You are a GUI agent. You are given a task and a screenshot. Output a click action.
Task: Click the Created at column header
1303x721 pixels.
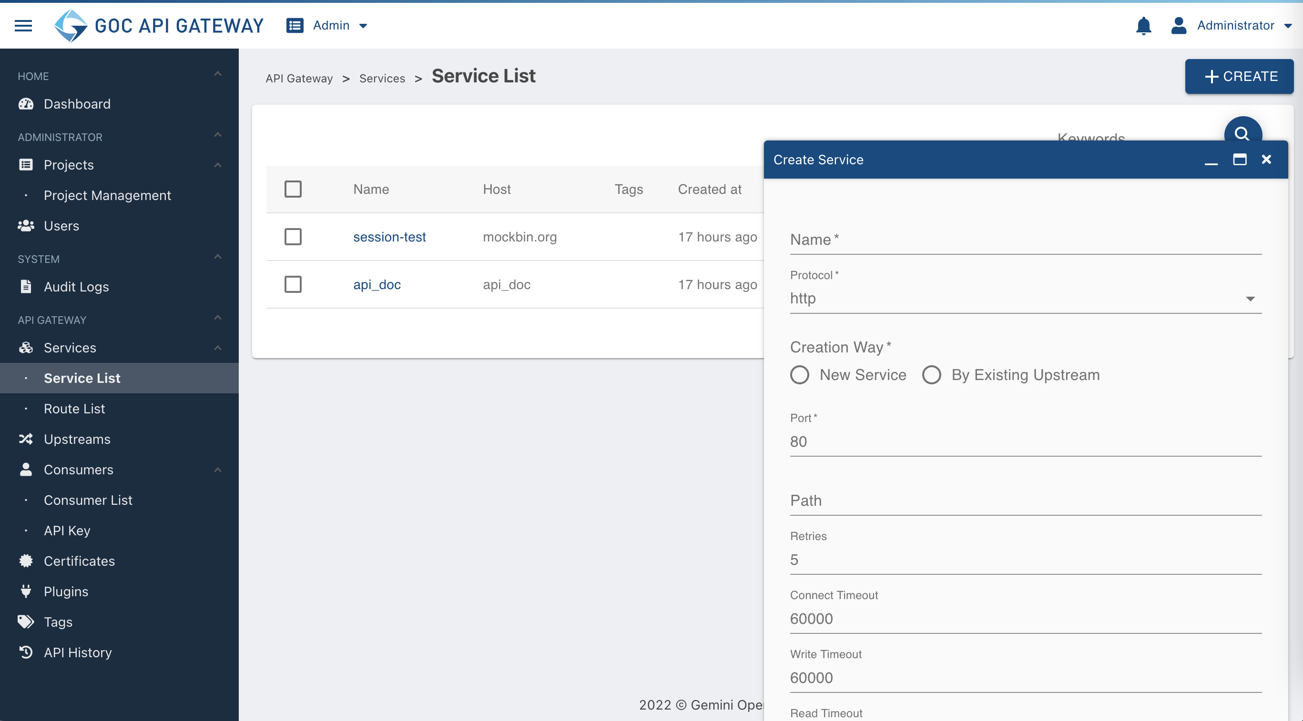709,189
